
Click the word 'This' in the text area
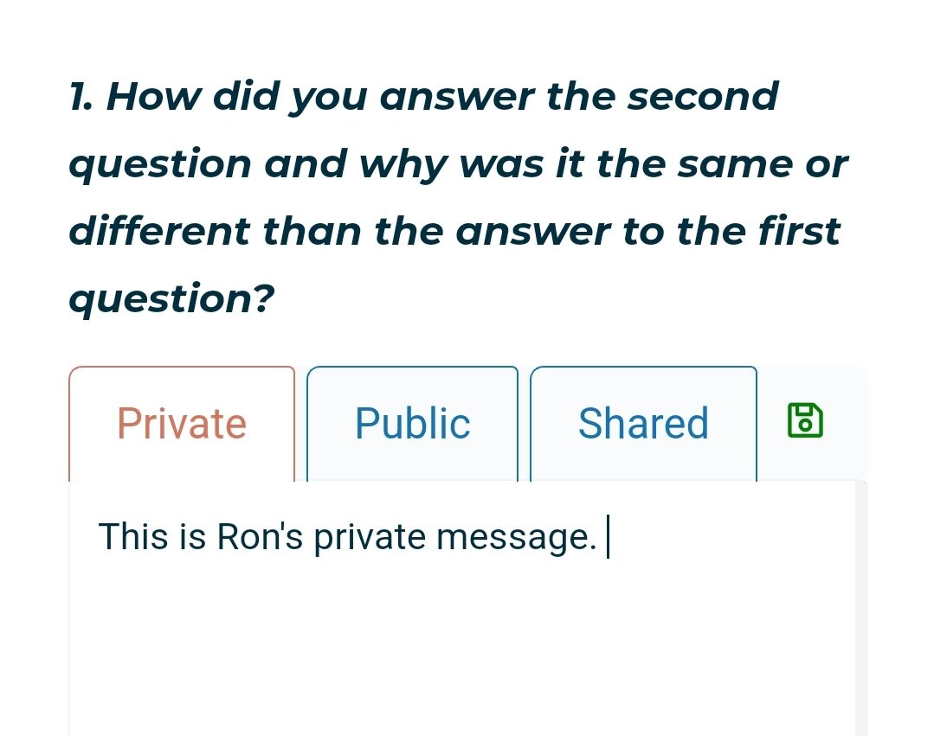click(x=133, y=536)
